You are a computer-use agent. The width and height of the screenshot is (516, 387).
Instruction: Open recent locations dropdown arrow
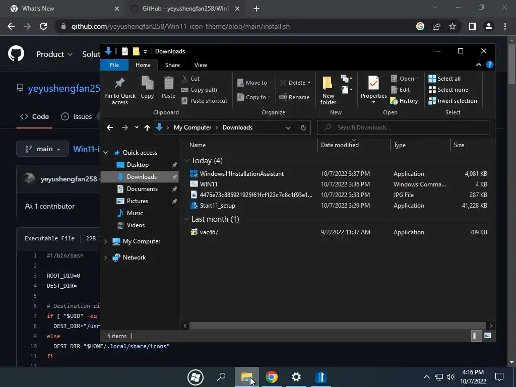click(x=137, y=127)
